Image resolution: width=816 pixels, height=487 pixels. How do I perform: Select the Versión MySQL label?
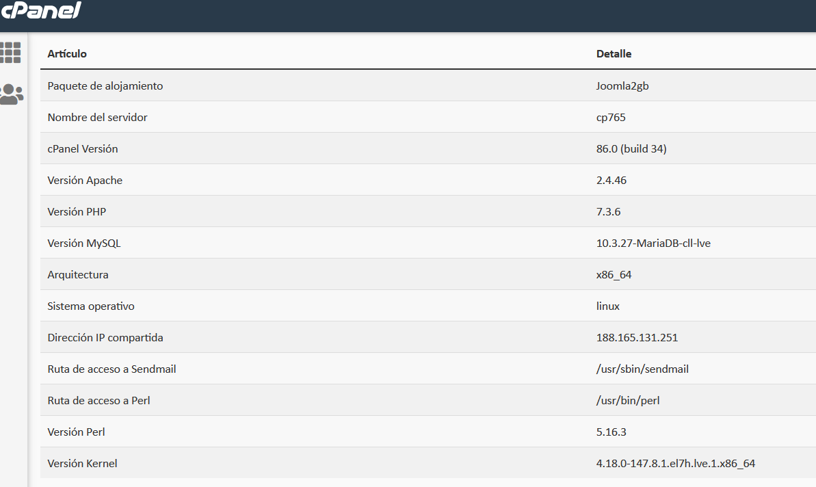83,243
